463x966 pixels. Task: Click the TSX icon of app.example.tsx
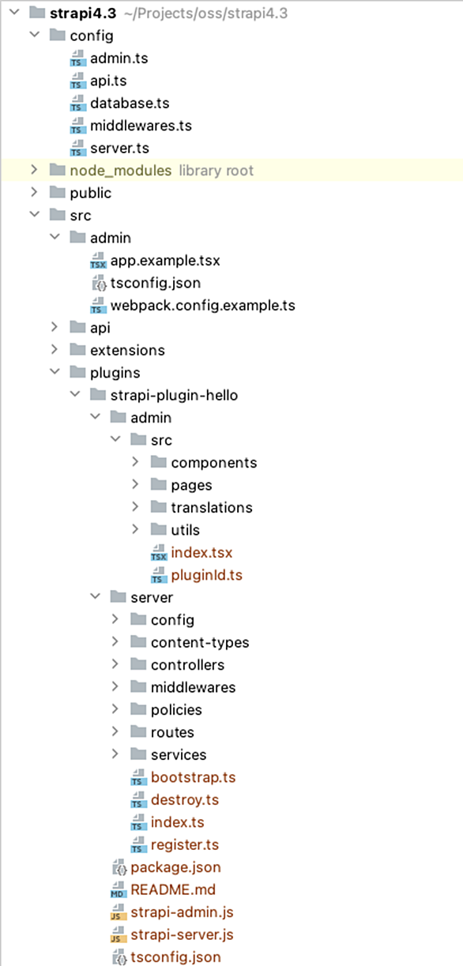pyautogui.click(x=98, y=261)
